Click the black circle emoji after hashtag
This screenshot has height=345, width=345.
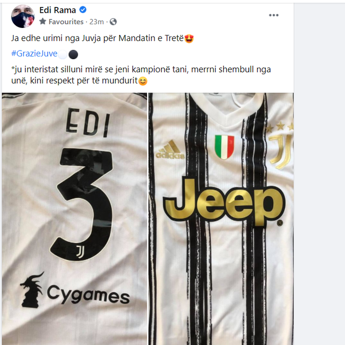pyautogui.click(x=73, y=54)
